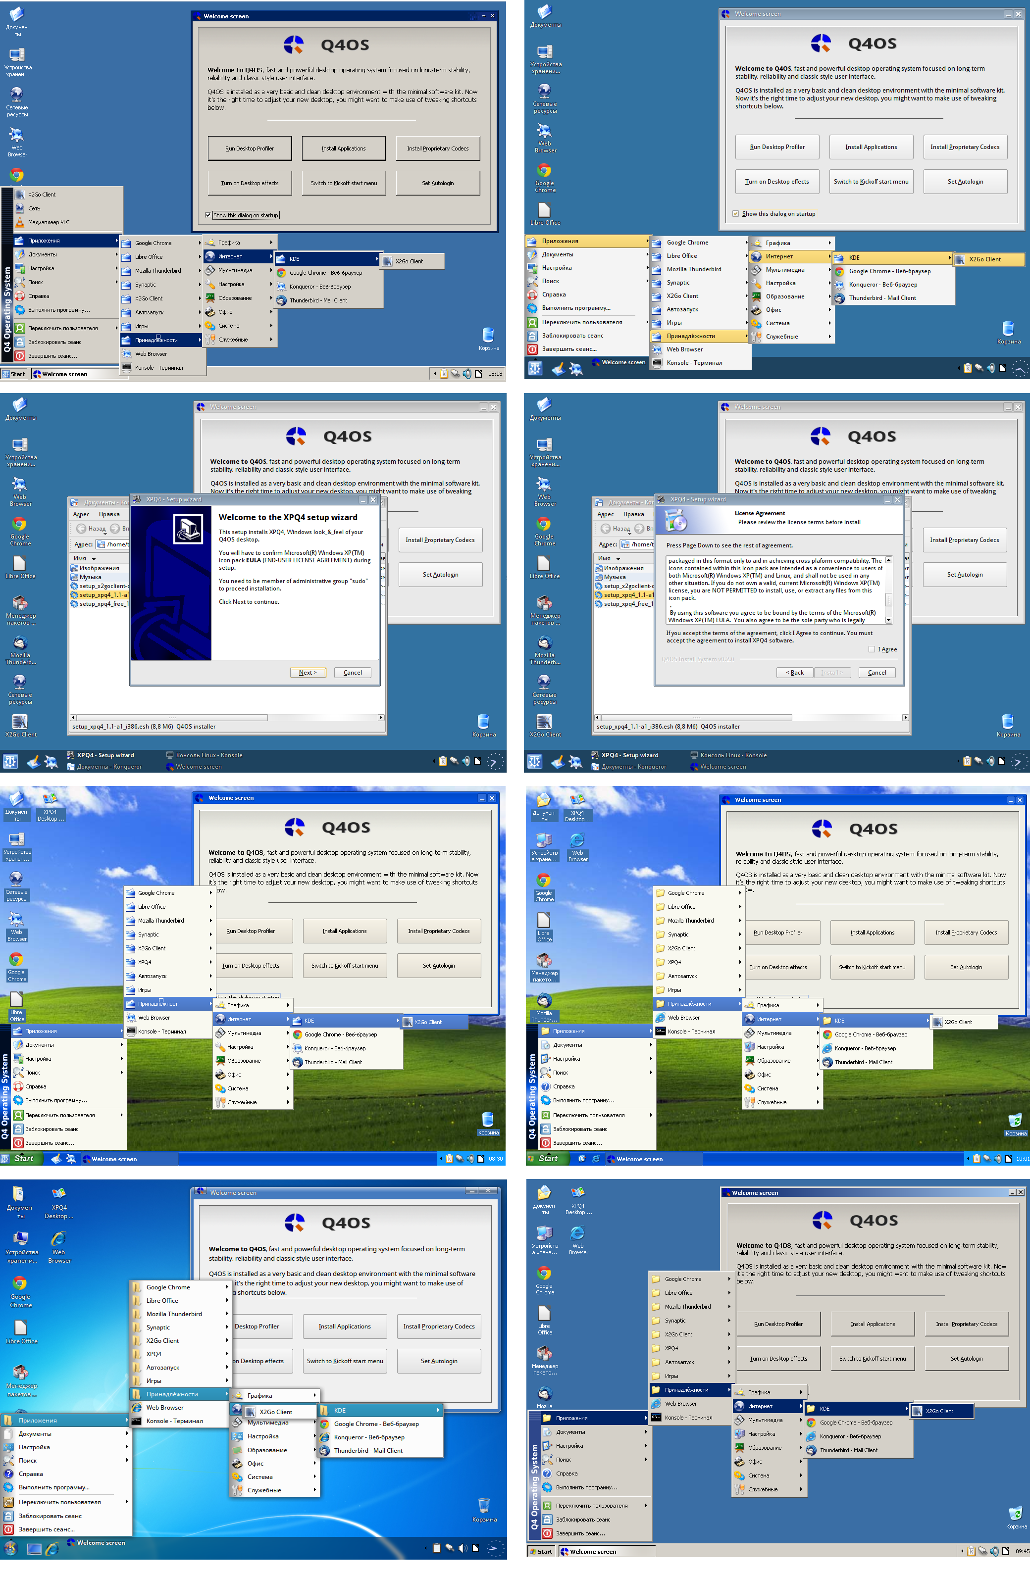Image resolution: width=1030 pixels, height=1572 pixels.
Task: Expand Офис submenu in the yellow-highlighted menu
Action: pos(791,310)
